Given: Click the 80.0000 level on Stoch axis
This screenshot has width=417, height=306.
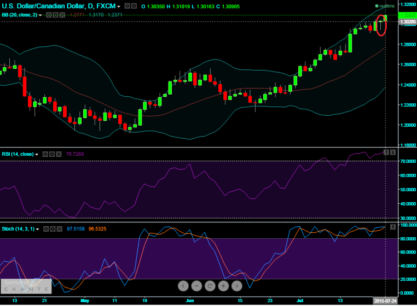Looking at the screenshot, I should [x=408, y=239].
